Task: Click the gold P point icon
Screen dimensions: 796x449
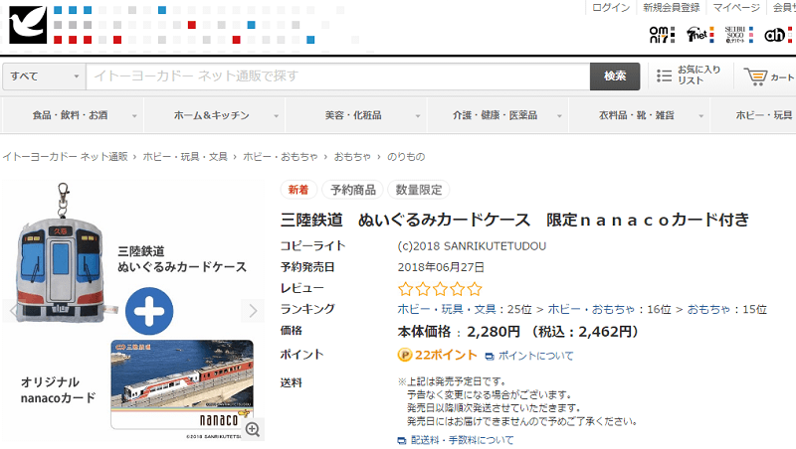Action: [x=405, y=356]
